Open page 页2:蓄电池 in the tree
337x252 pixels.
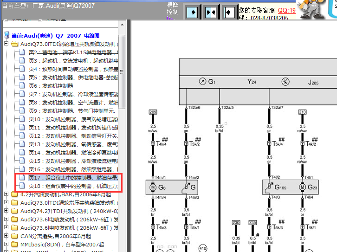coord(73,52)
